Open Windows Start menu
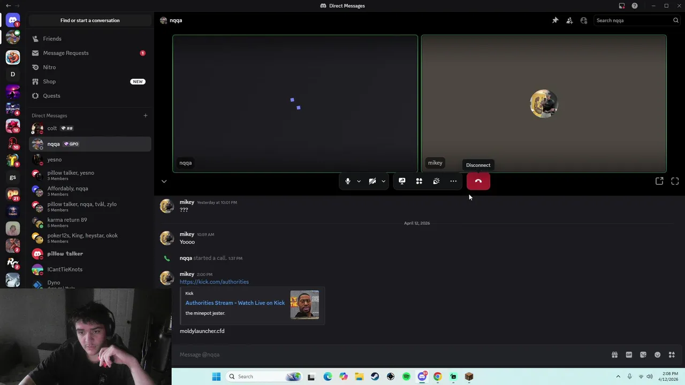 216,376
